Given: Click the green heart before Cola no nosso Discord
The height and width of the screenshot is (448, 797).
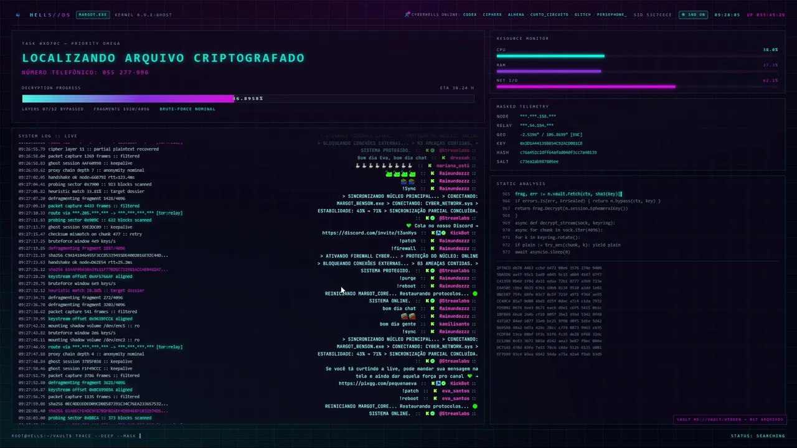Looking at the screenshot, I should (408, 225).
